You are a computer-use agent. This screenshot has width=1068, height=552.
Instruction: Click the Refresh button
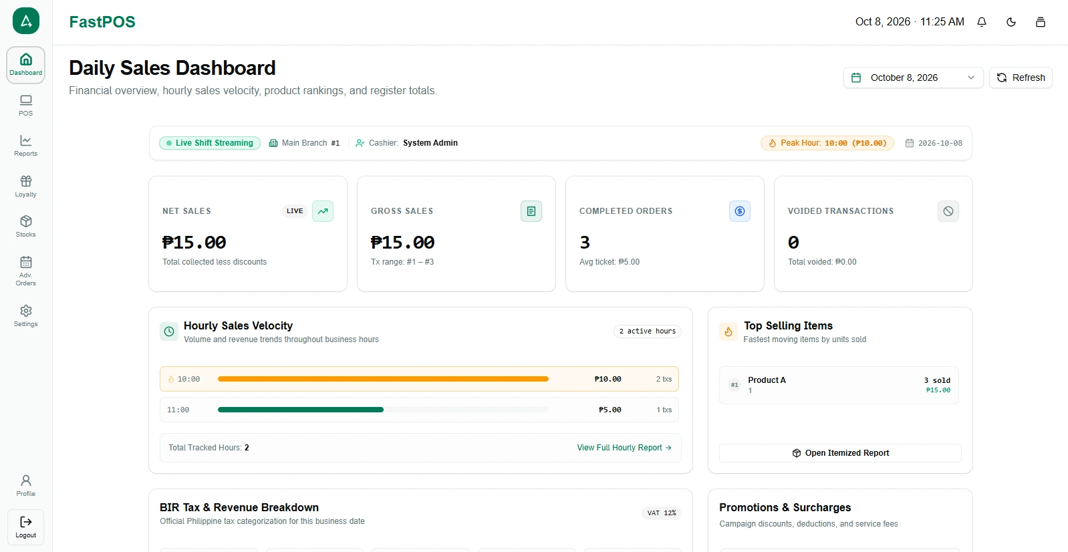coord(1021,78)
